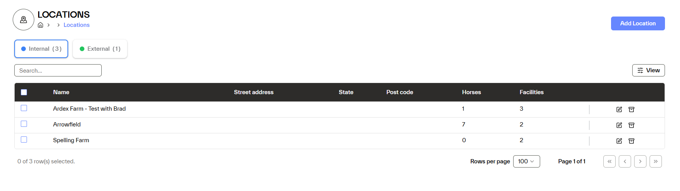Switch to the Internal locations tab
This screenshot has height=191, width=680.
pos(41,49)
